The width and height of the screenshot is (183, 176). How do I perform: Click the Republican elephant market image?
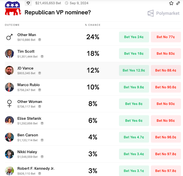pos(13,8)
